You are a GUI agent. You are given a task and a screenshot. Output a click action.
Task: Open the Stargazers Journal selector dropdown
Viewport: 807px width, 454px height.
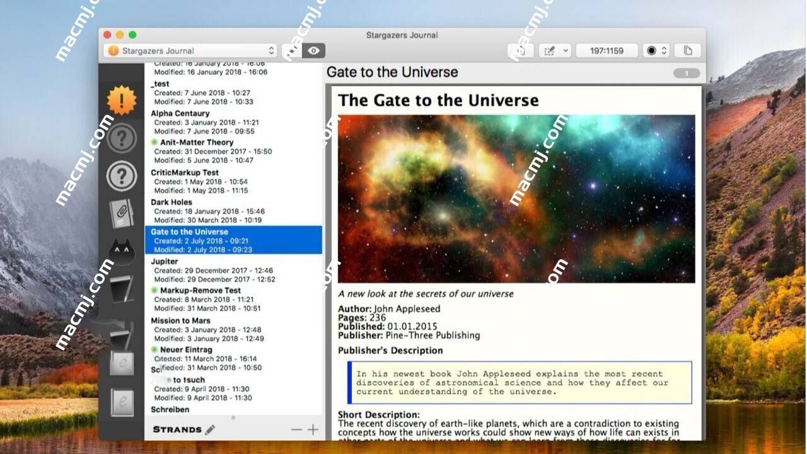tap(190, 50)
